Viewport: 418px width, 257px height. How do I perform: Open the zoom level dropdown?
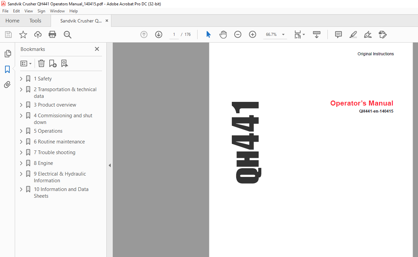pyautogui.click(x=283, y=35)
